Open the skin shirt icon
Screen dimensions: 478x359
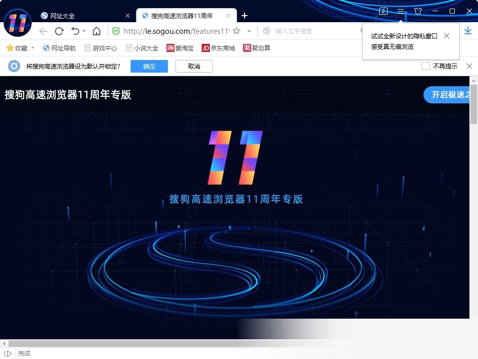point(418,11)
